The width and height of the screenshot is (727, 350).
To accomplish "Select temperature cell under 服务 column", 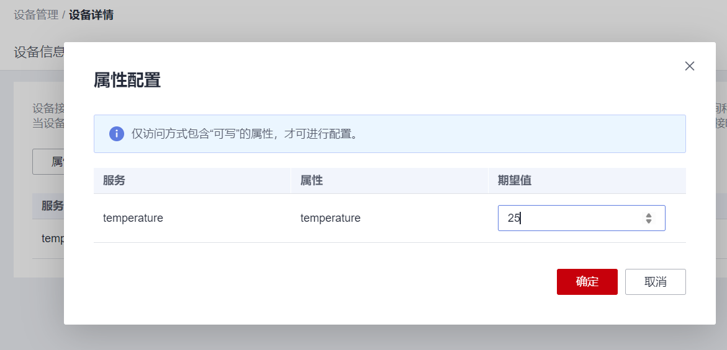I will (x=133, y=218).
